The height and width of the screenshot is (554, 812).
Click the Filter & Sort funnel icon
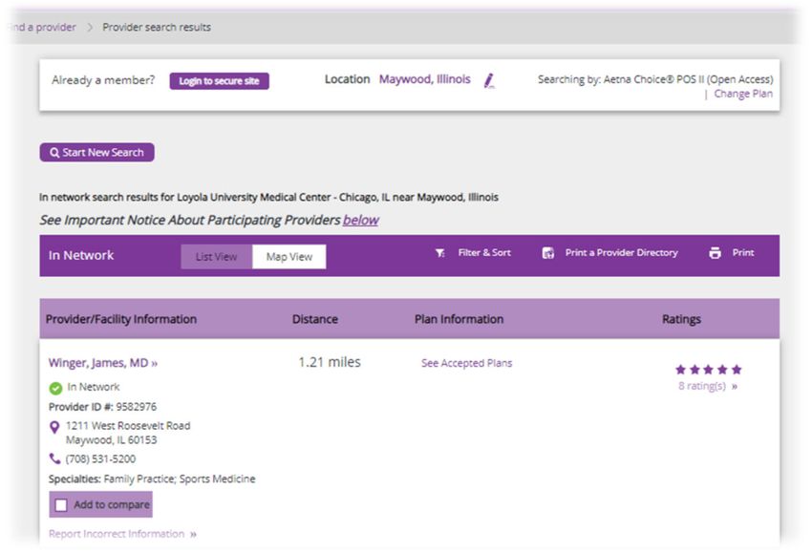[439, 253]
